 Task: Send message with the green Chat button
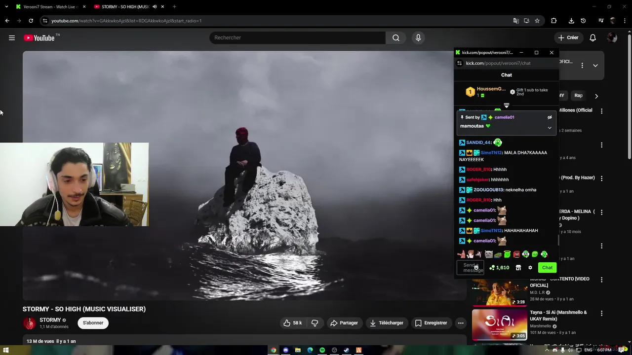click(x=547, y=268)
